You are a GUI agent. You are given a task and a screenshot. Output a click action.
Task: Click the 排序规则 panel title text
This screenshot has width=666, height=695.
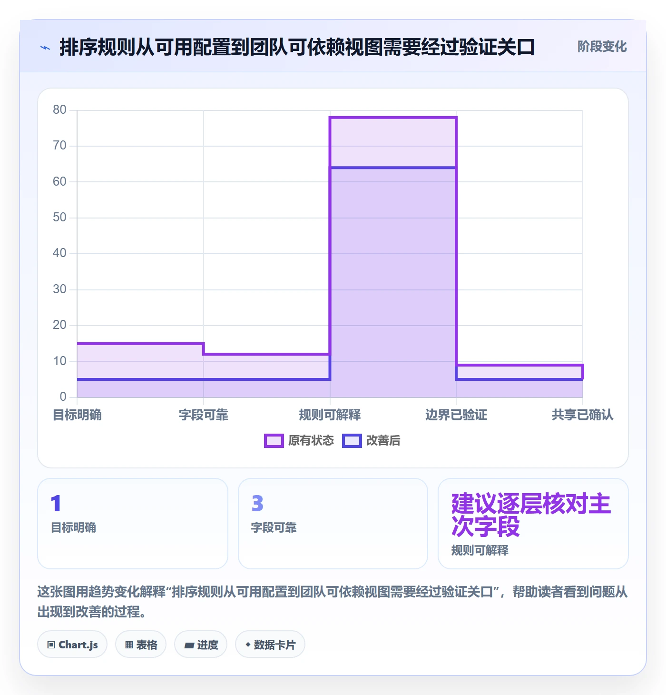coord(297,48)
